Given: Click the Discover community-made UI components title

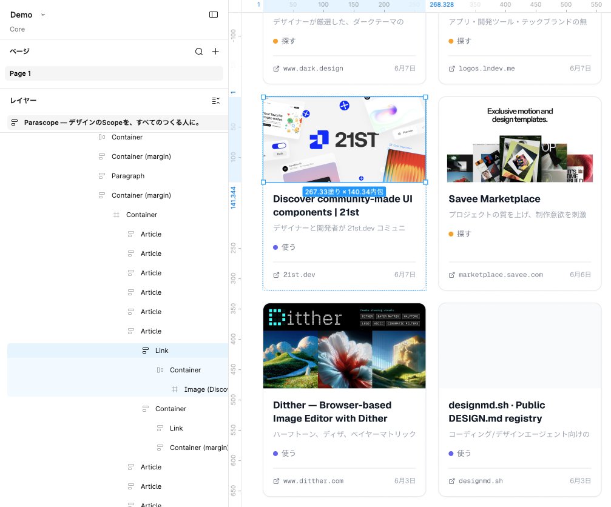Looking at the screenshot, I should coord(343,206).
